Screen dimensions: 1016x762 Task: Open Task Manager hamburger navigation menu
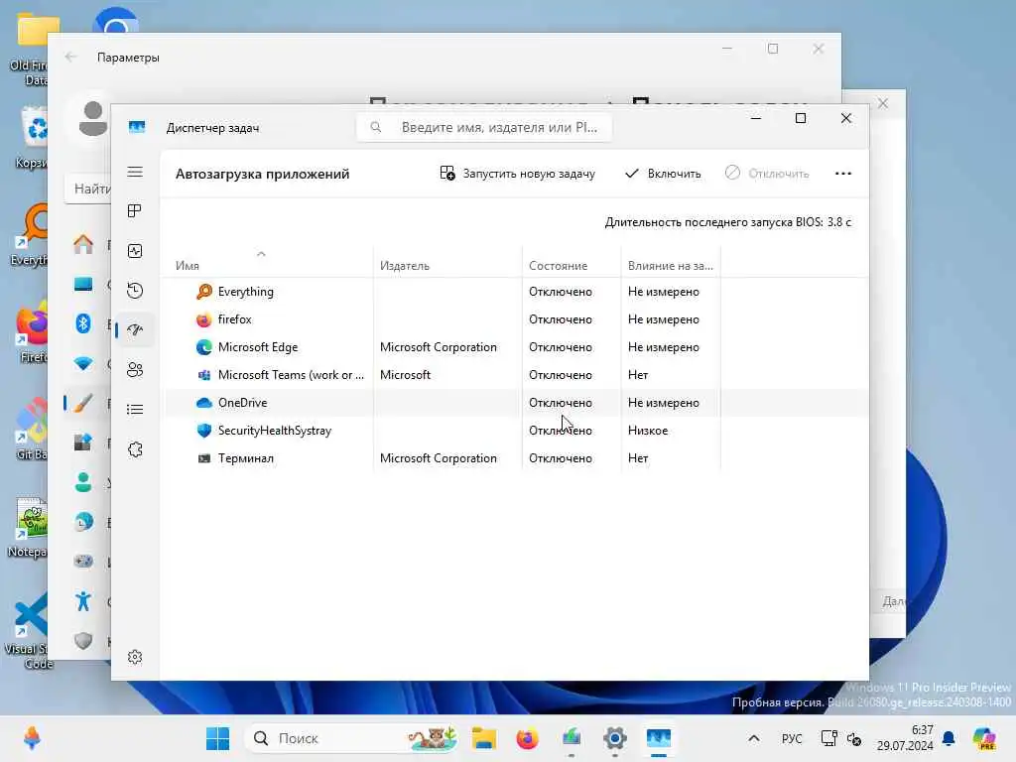135,172
